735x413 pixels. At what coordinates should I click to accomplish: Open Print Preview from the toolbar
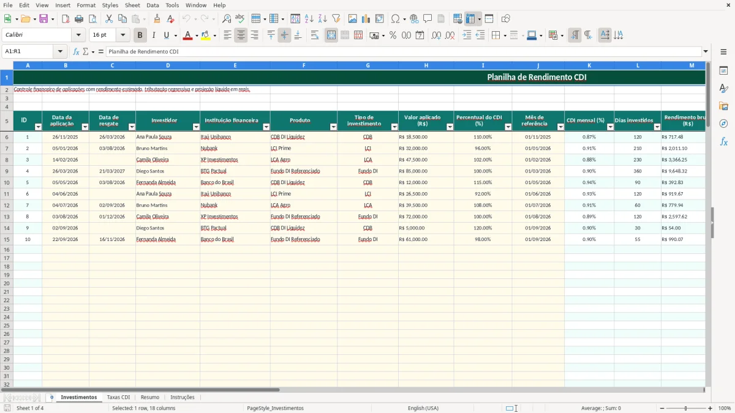92,19
